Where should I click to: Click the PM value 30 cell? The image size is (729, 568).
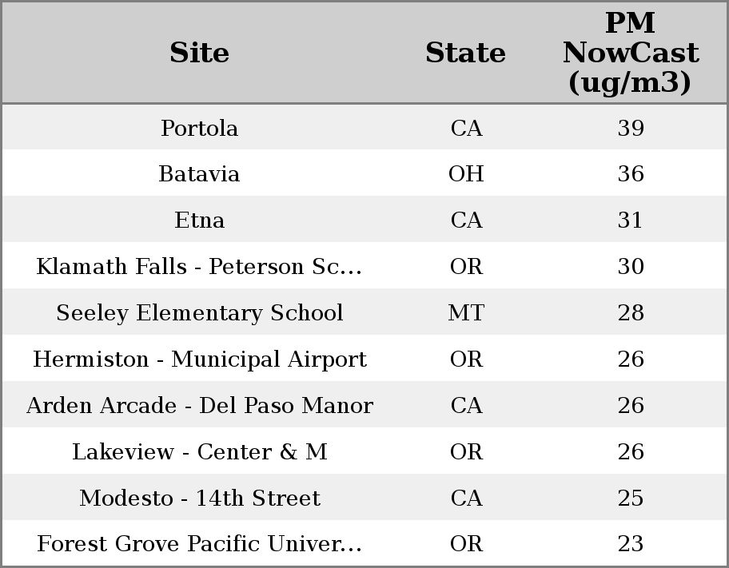[631, 266]
